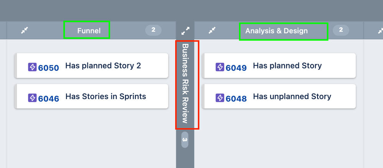Open issue link 6048
The width and height of the screenshot is (383, 168).
(x=236, y=98)
